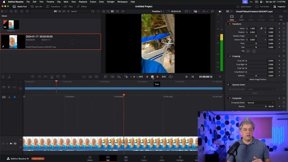Collapse the Cropping section header

tap(236, 56)
